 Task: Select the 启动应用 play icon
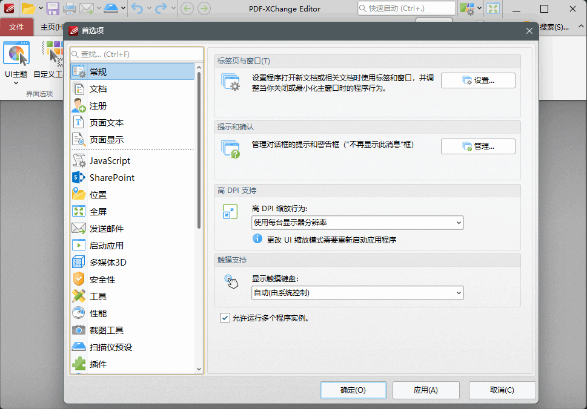point(79,245)
